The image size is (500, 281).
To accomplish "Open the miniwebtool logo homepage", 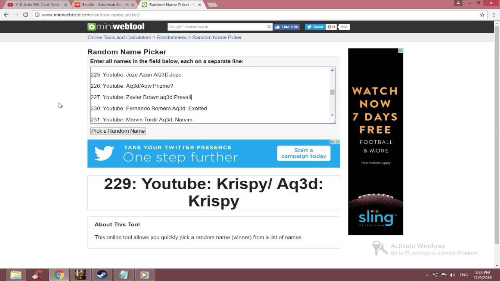I will point(116,27).
